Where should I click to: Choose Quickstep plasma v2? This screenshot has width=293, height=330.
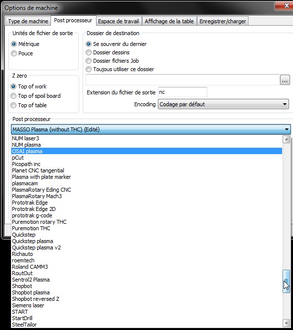click(x=146, y=247)
